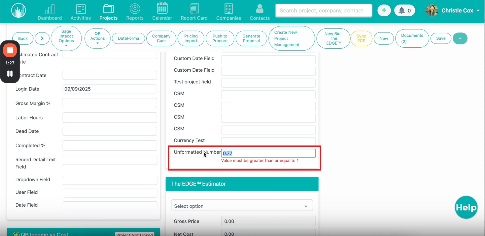Screen dimensions: 485x236
Task: Click the app logo icon
Action: click(x=18, y=11)
